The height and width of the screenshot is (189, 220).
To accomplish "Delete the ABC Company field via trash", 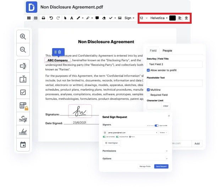I will tap(60, 52).
